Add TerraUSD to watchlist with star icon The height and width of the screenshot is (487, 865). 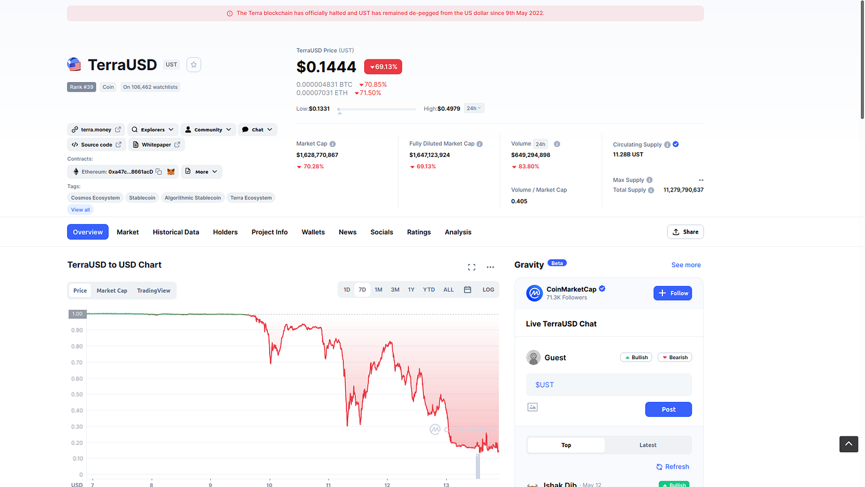tap(194, 65)
